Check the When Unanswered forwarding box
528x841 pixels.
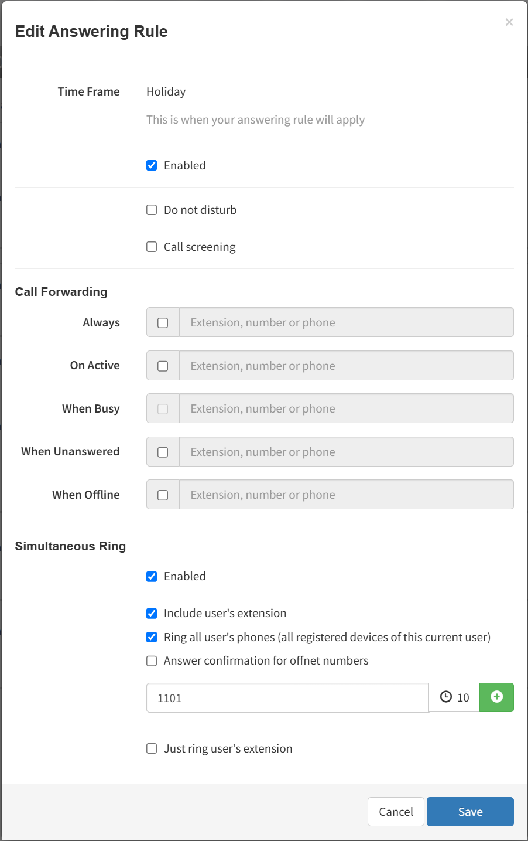[x=163, y=452]
